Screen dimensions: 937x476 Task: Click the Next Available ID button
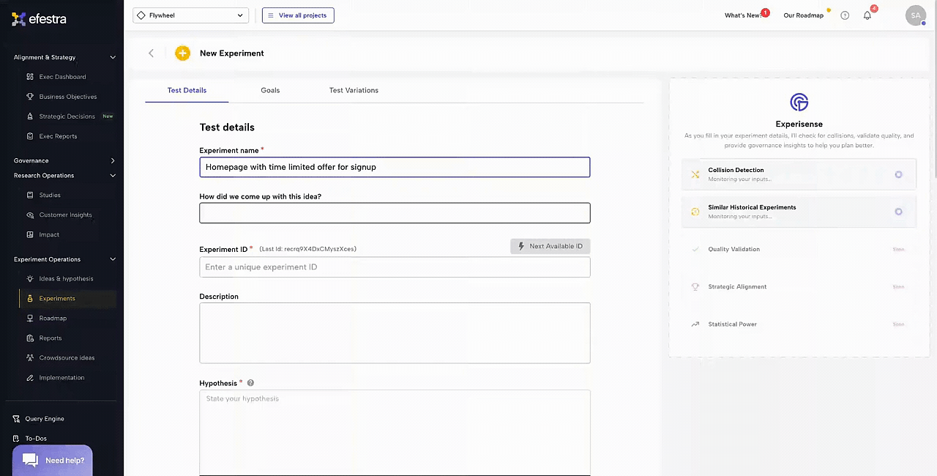pyautogui.click(x=550, y=246)
